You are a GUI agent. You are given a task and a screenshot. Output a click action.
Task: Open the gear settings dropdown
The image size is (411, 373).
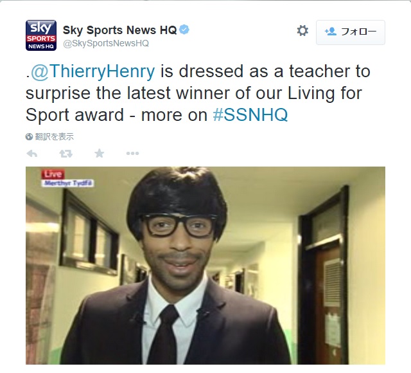pos(302,31)
